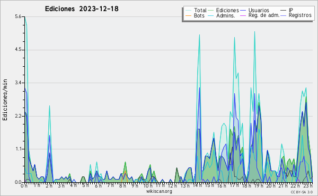Screen dimensions: 318x196
Task: Click the orange Bots legend line
Action: 188,15
